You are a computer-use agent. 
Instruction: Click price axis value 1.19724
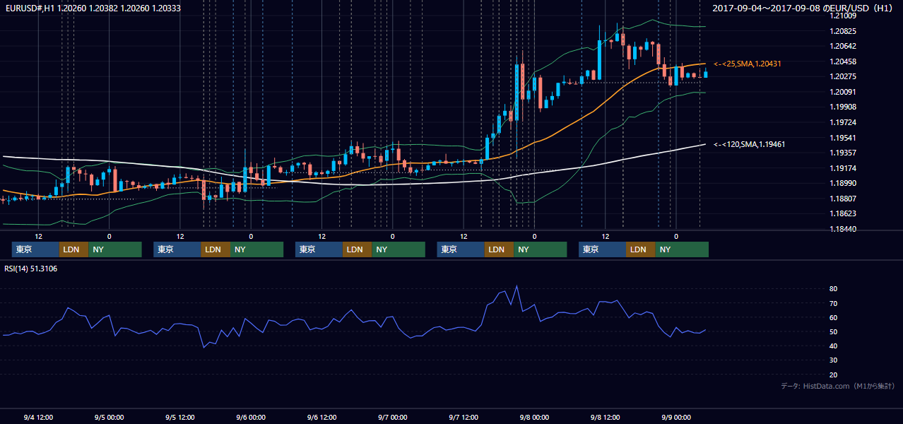(x=843, y=122)
